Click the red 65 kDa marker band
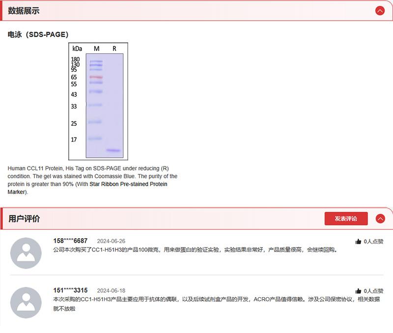The image size is (393, 333). click(x=96, y=77)
